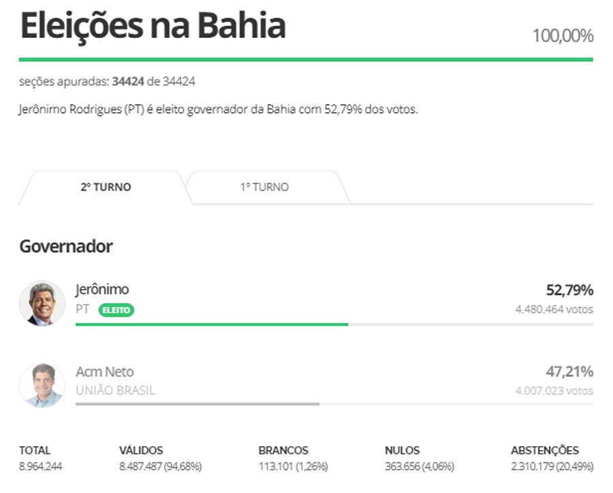Select the candidate name Jerônimo
613x493 pixels.
[102, 290]
